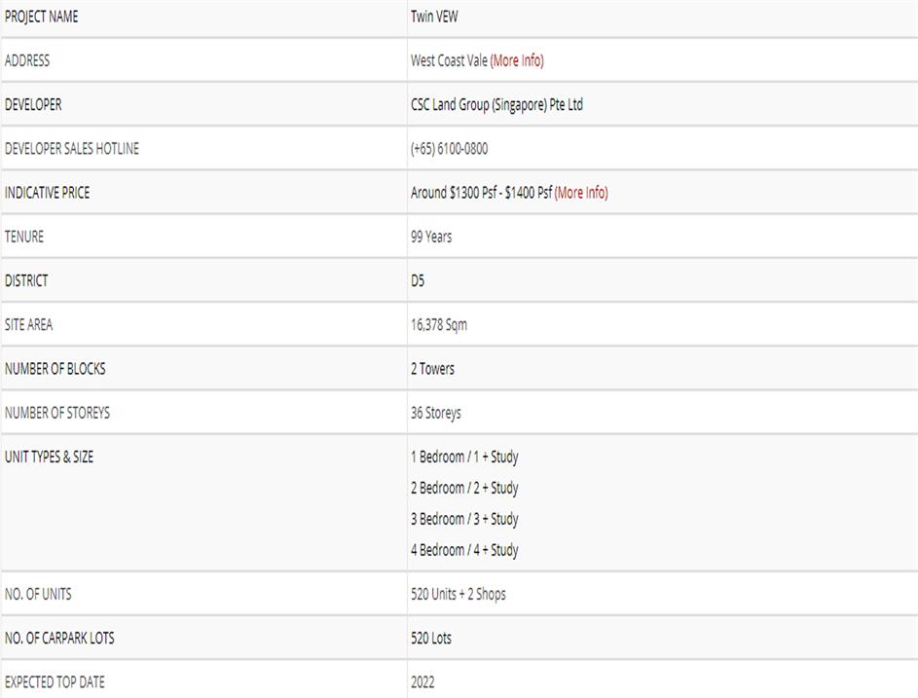Click the 2 Towers value

click(432, 369)
